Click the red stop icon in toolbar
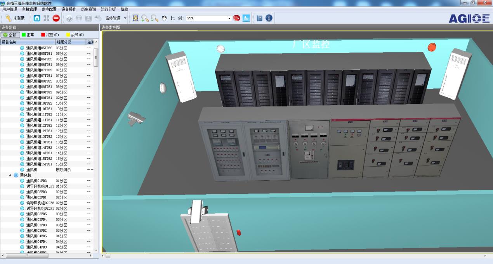493x264 pixels. point(56,18)
